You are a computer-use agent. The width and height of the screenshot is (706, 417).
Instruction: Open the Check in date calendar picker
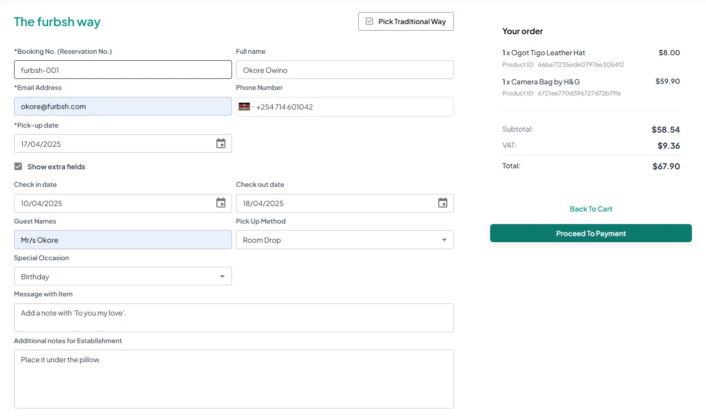[x=221, y=203]
